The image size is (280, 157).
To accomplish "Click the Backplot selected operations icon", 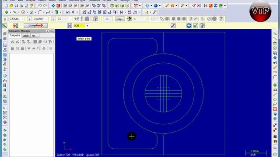I will [35, 42].
